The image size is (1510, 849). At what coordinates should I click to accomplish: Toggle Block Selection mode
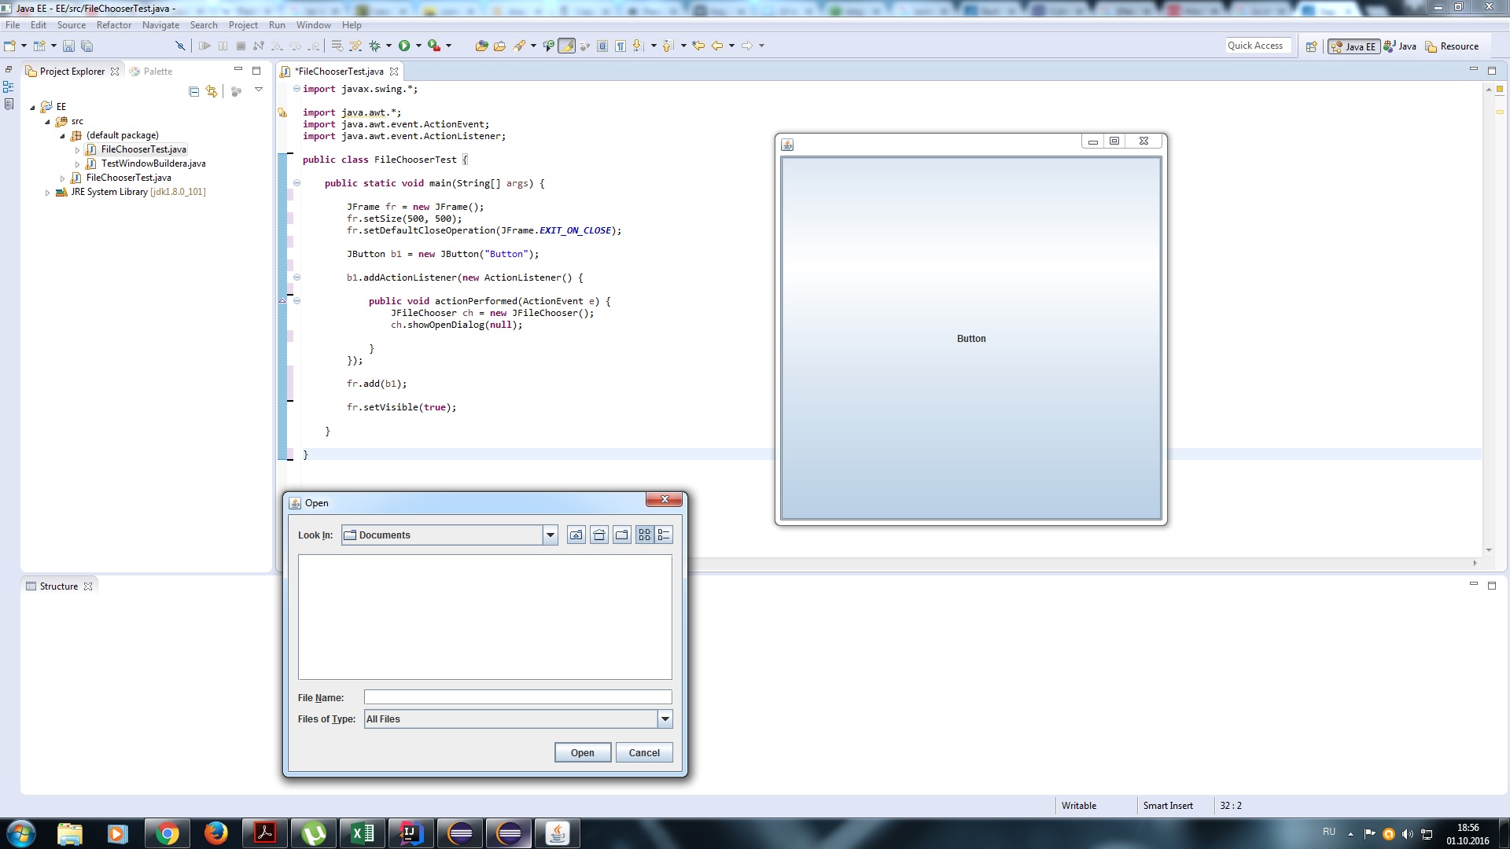(602, 46)
